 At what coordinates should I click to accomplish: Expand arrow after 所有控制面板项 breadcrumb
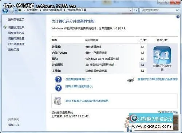[65, 10]
